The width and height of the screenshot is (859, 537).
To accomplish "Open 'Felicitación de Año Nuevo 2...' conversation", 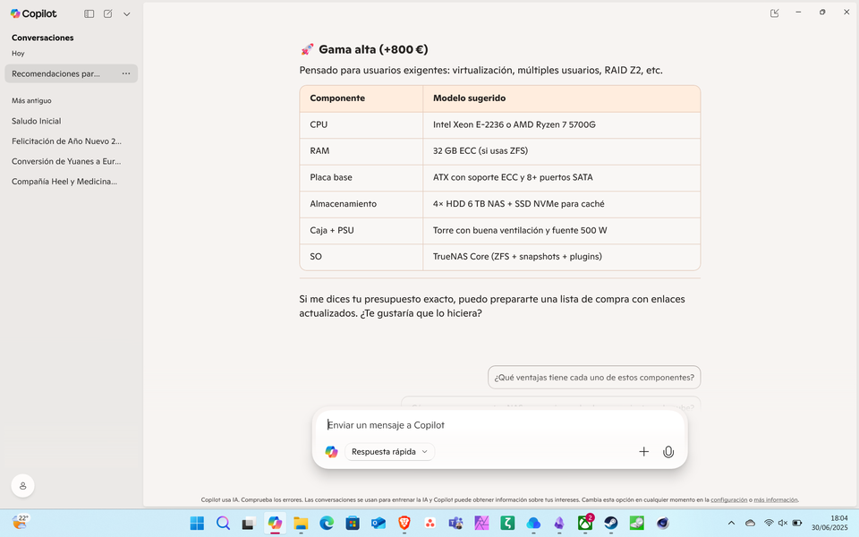I will coord(66,141).
